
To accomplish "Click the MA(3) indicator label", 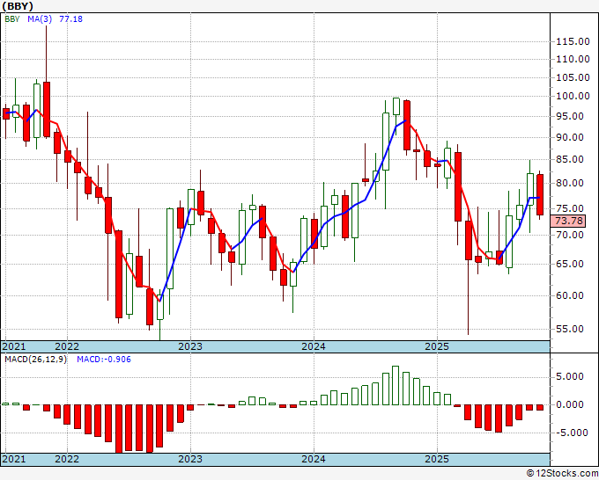I will click(40, 18).
